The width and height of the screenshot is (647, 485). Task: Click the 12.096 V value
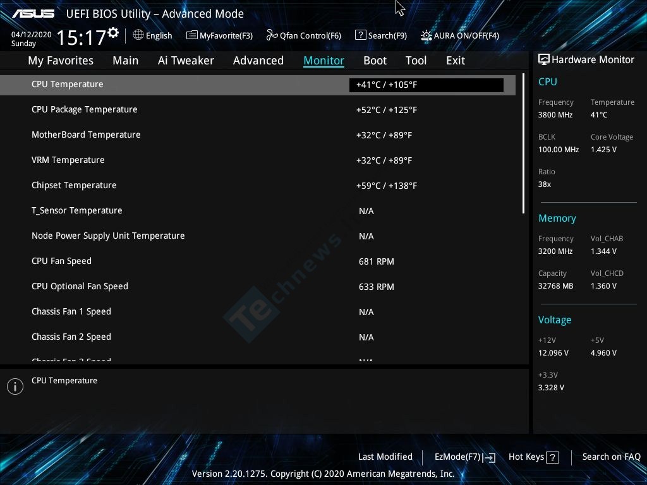tap(553, 353)
